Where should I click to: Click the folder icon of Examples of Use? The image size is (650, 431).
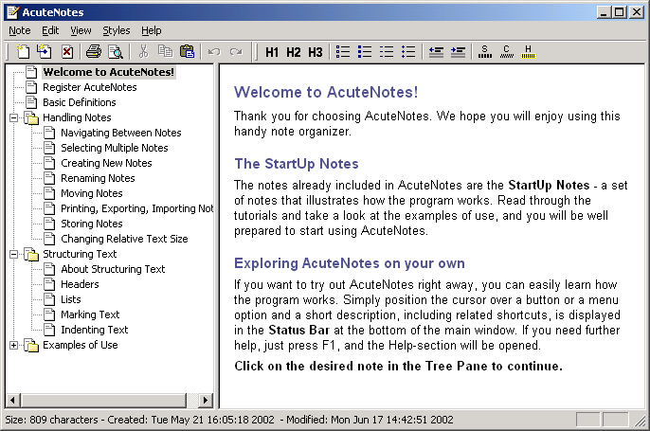pyautogui.click(x=31, y=345)
